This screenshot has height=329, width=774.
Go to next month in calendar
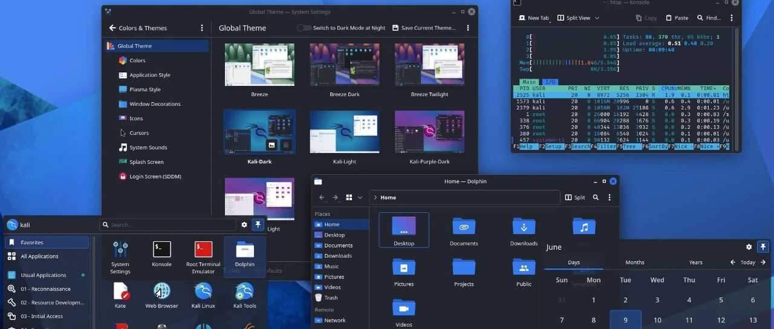tap(763, 262)
